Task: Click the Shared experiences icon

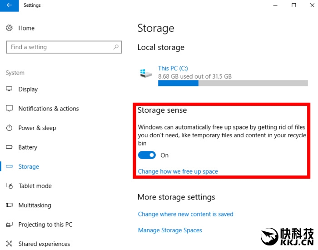Action: [x=10, y=244]
